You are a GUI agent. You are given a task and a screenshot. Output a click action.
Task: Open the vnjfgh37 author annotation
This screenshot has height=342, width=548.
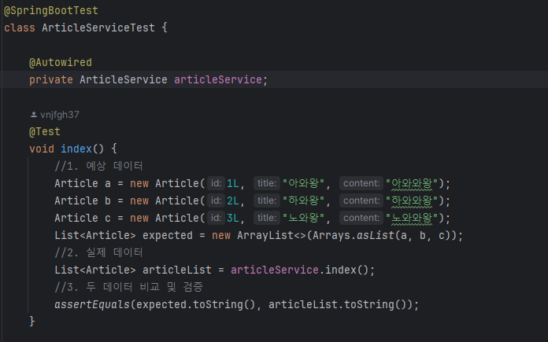click(59, 115)
